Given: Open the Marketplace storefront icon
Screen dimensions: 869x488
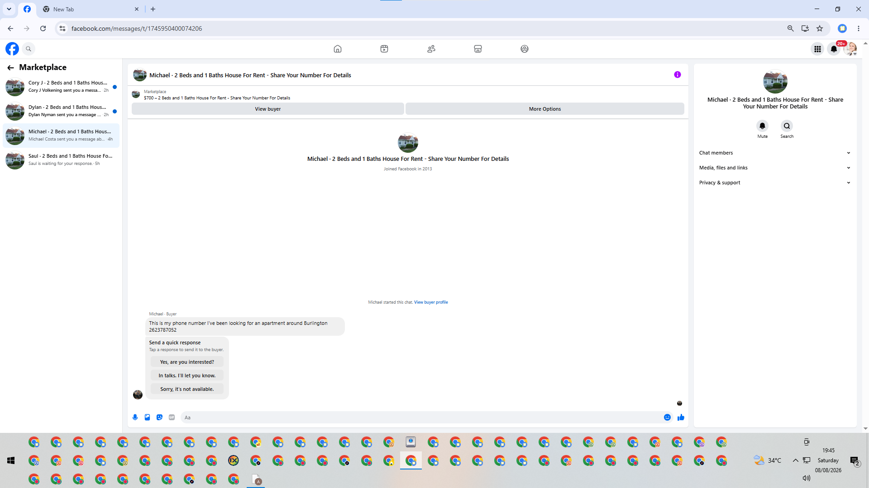Looking at the screenshot, I should [x=478, y=49].
